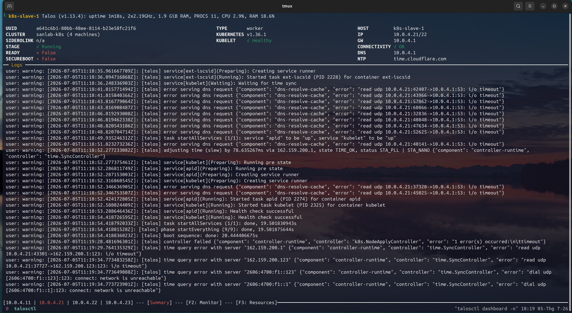Open the Summary screen tab
The width and height of the screenshot is (572, 313).
click(x=160, y=302)
